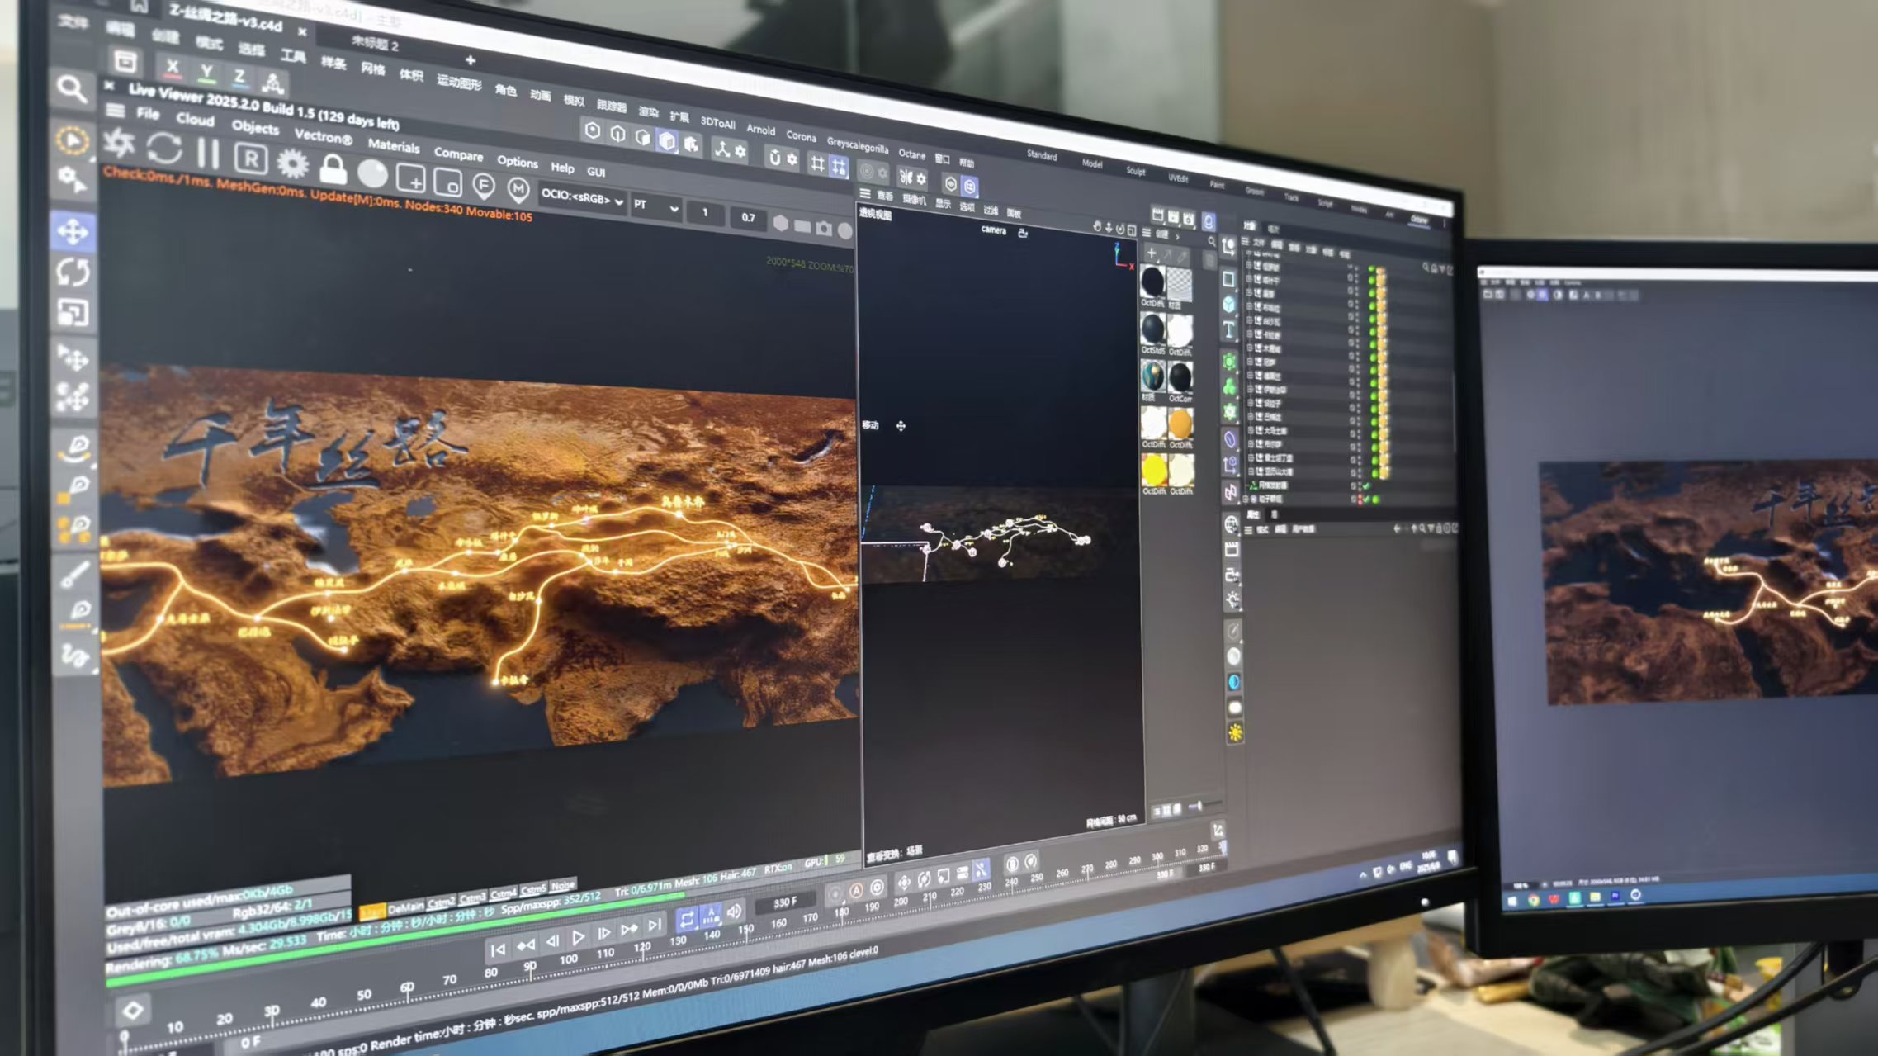Click the 330 F current frame field
Screen dimensions: 1878x1056
coord(784,902)
